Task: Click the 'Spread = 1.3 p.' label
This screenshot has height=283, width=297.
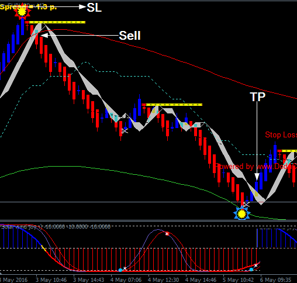Action: pos(29,7)
